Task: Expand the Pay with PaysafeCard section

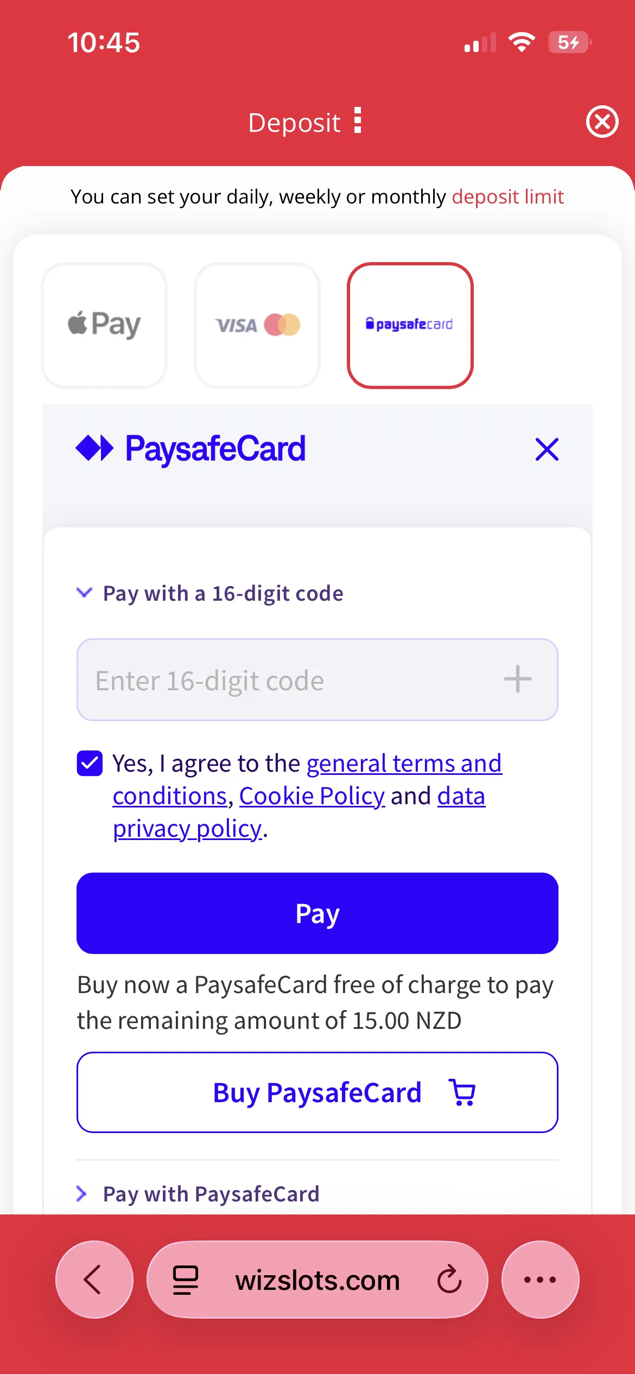Action: click(211, 1194)
